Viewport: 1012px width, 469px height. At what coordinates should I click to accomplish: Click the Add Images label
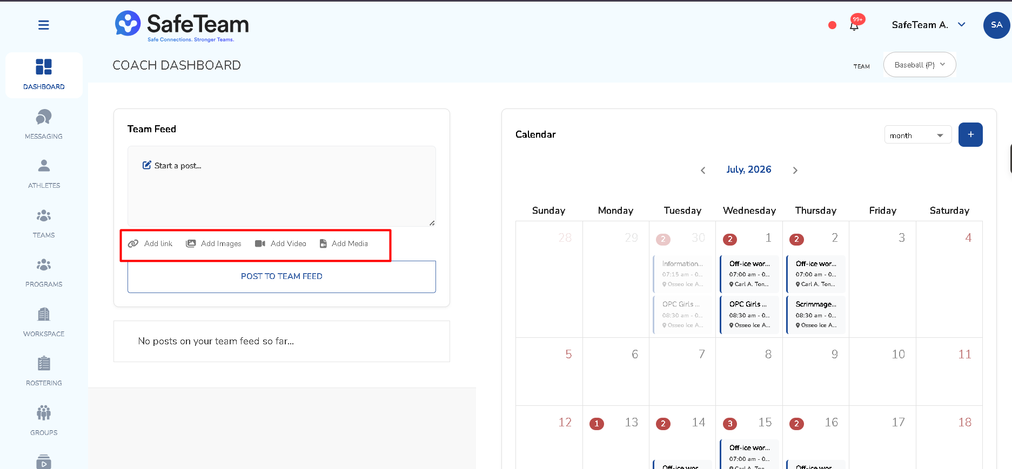coord(221,244)
